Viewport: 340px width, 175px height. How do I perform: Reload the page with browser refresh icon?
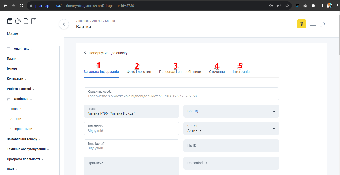[x=21, y=5]
